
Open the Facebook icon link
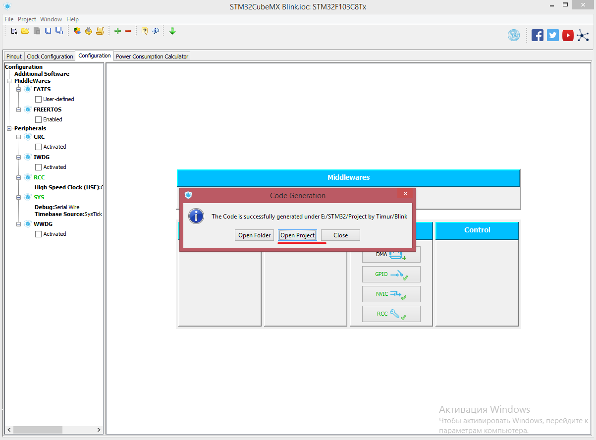pos(538,35)
